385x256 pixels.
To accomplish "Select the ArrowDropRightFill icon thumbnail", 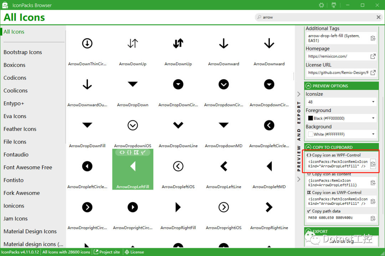I will (x=178, y=207).
